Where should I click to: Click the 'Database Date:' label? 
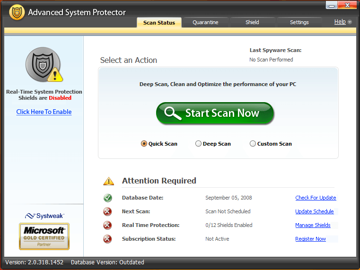point(142,198)
